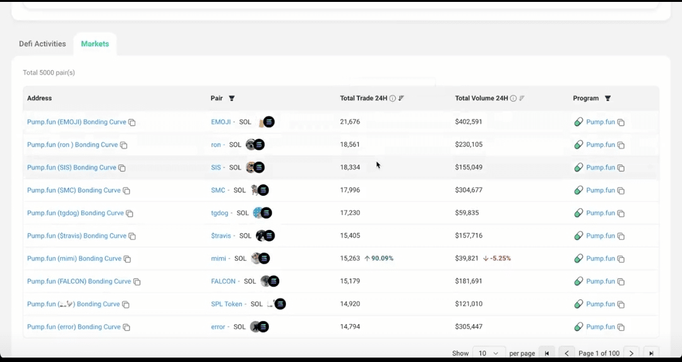Click the SMC pair token logos
682x362 pixels.
click(x=260, y=190)
